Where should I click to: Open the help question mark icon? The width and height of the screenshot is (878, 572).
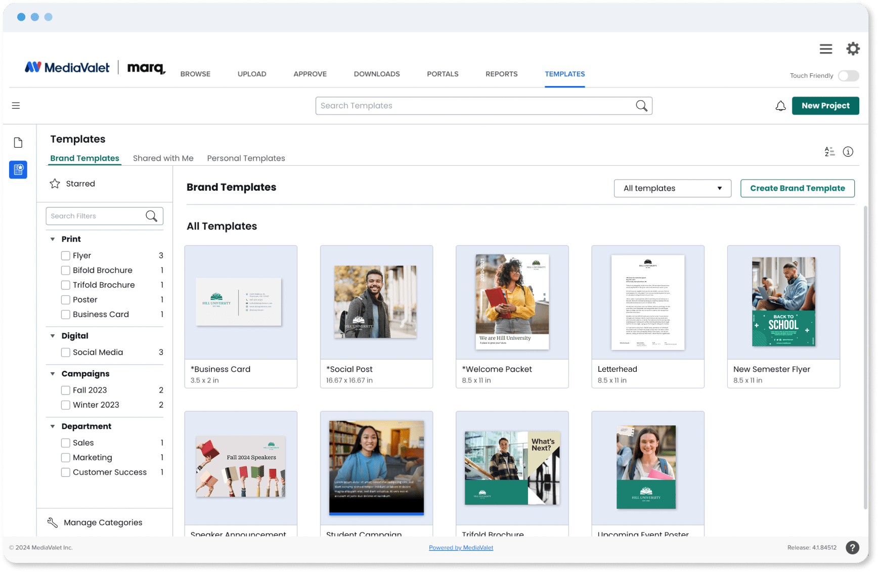(853, 548)
